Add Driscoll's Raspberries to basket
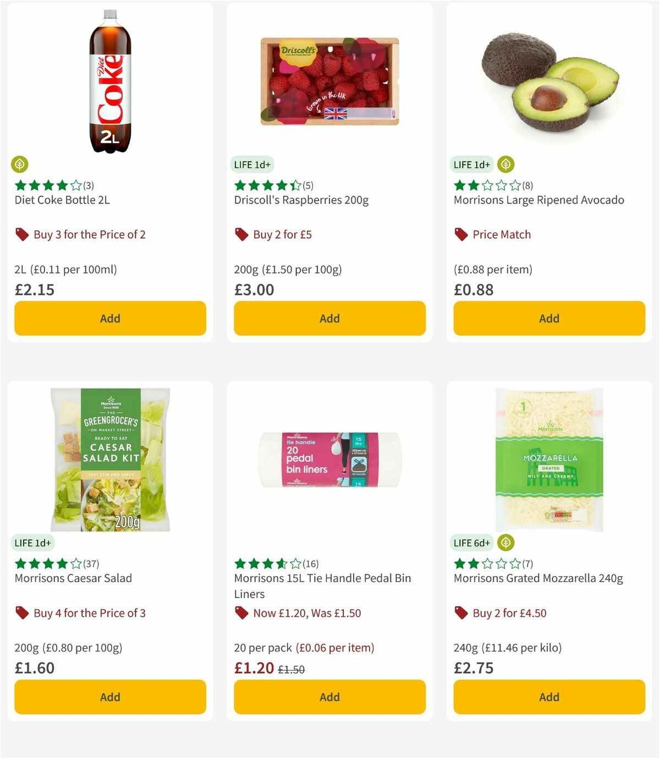Viewport: 660px width, 758px height. pyautogui.click(x=329, y=318)
